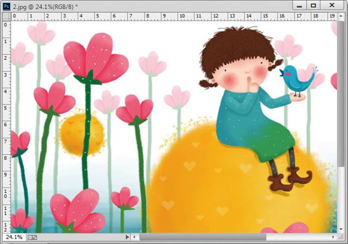Open the status bar info arrow menu
Screen dimensions: 348x244
coord(127,237)
